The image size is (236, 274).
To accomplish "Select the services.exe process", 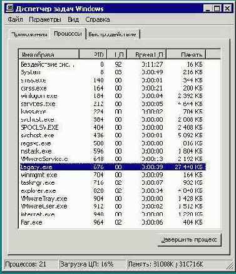I will click(113, 104).
